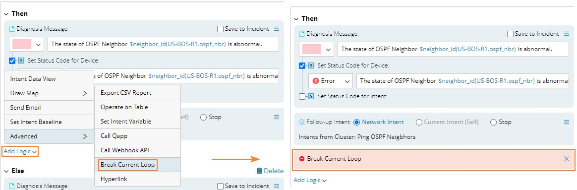Remove the Break Current Loop block
Image resolution: width=577 pixels, height=190 pixels.
pyautogui.click(x=567, y=159)
